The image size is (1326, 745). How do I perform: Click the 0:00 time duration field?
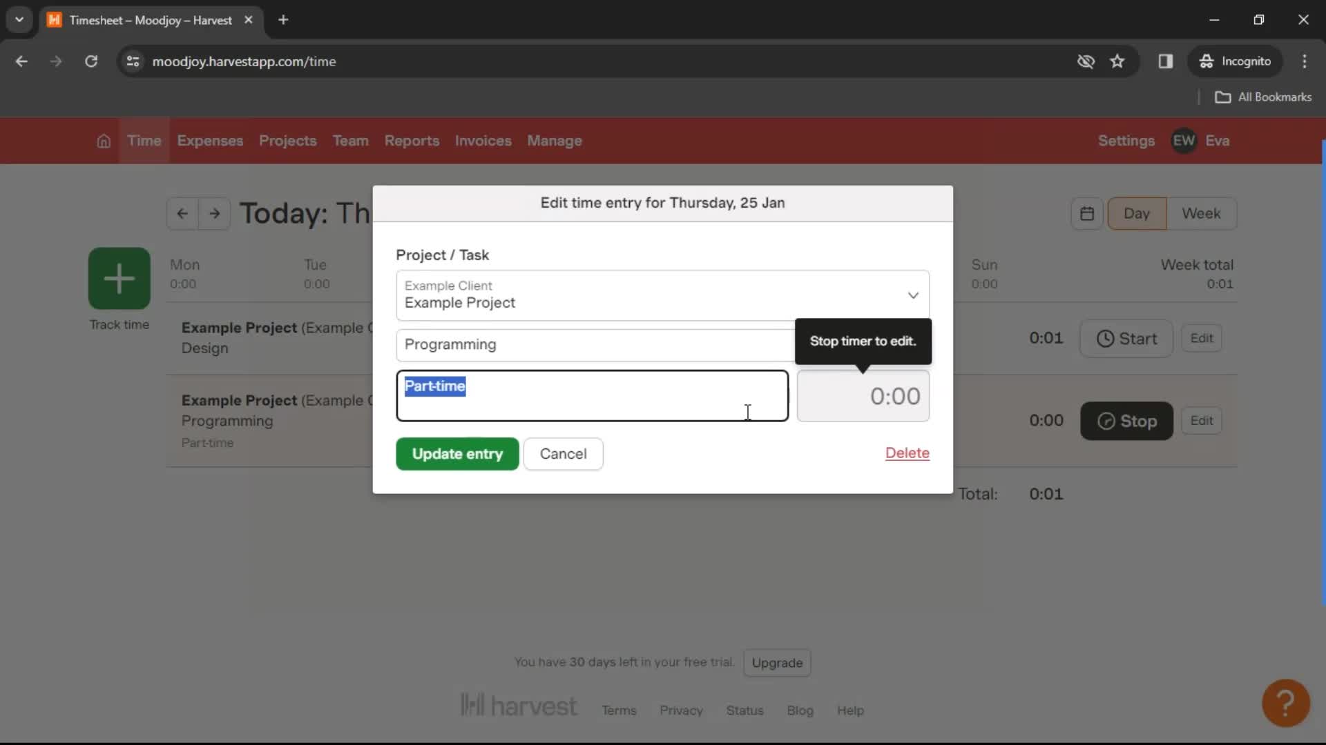(863, 395)
